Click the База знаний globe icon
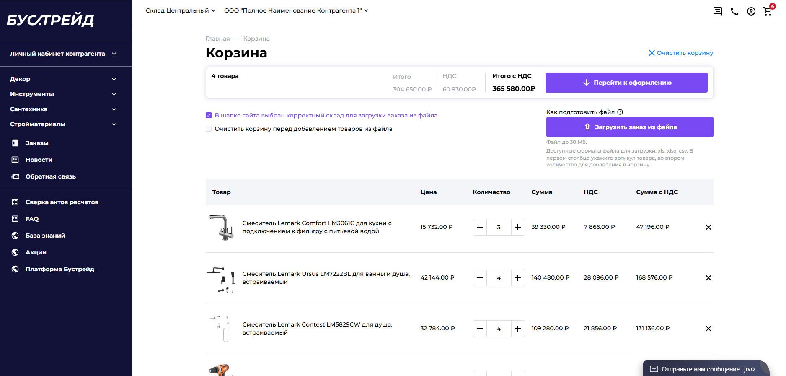The width and height of the screenshot is (786, 376). point(15,236)
